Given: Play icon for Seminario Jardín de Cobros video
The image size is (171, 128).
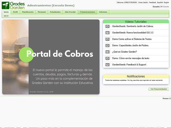Looking at the screenshot, I should pyautogui.click(x=107, y=26).
